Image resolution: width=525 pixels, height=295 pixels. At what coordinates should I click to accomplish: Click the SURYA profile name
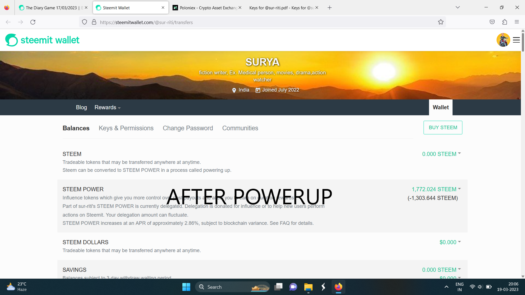point(262,62)
